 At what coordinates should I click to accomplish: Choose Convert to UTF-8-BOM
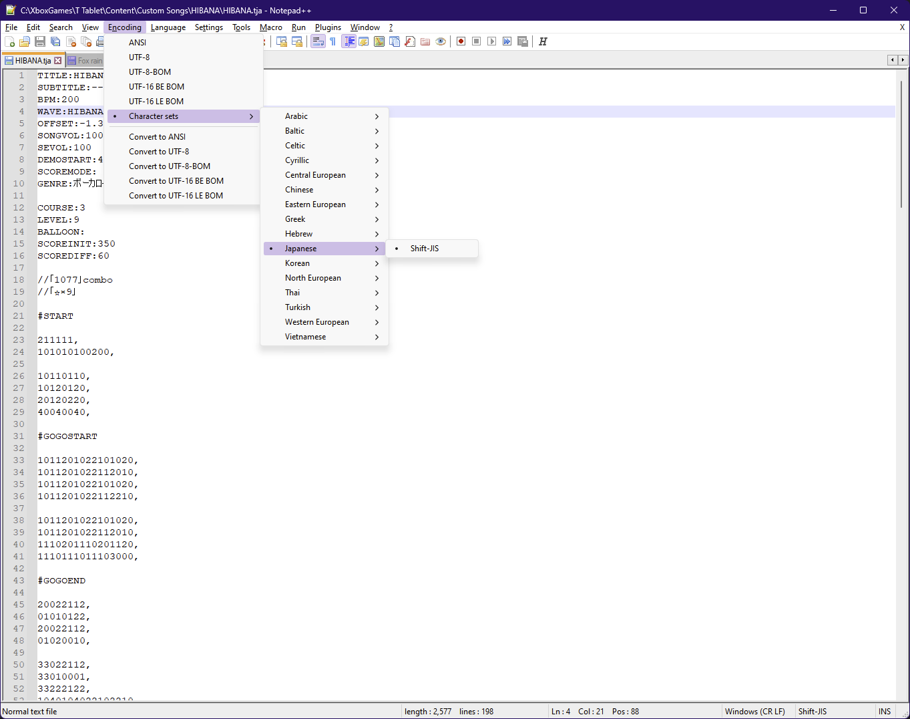tap(184, 166)
